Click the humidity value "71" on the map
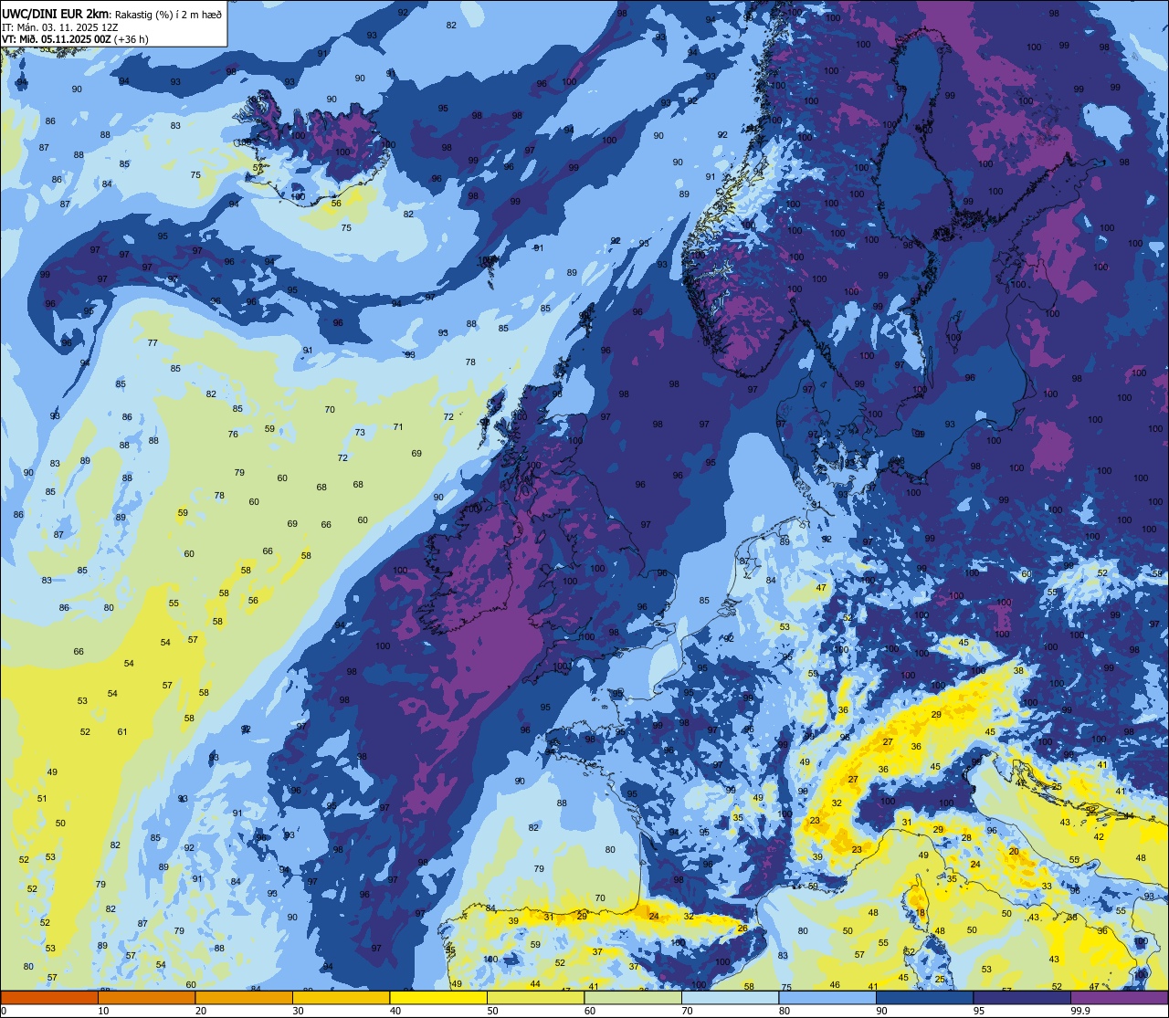 398,426
